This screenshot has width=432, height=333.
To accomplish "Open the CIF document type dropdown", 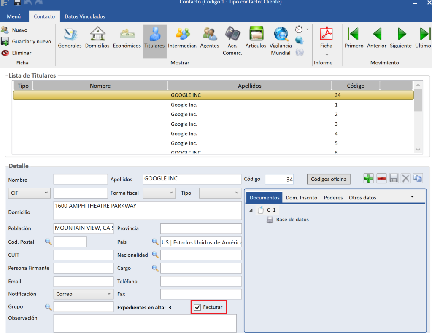I will tap(29, 193).
